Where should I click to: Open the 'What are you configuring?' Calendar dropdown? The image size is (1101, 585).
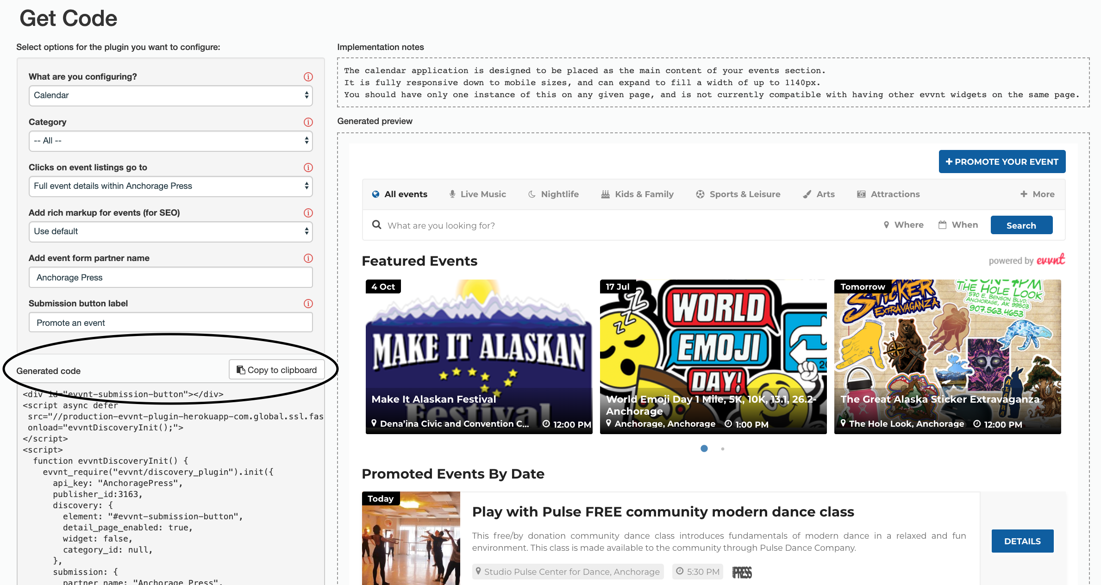(x=171, y=95)
